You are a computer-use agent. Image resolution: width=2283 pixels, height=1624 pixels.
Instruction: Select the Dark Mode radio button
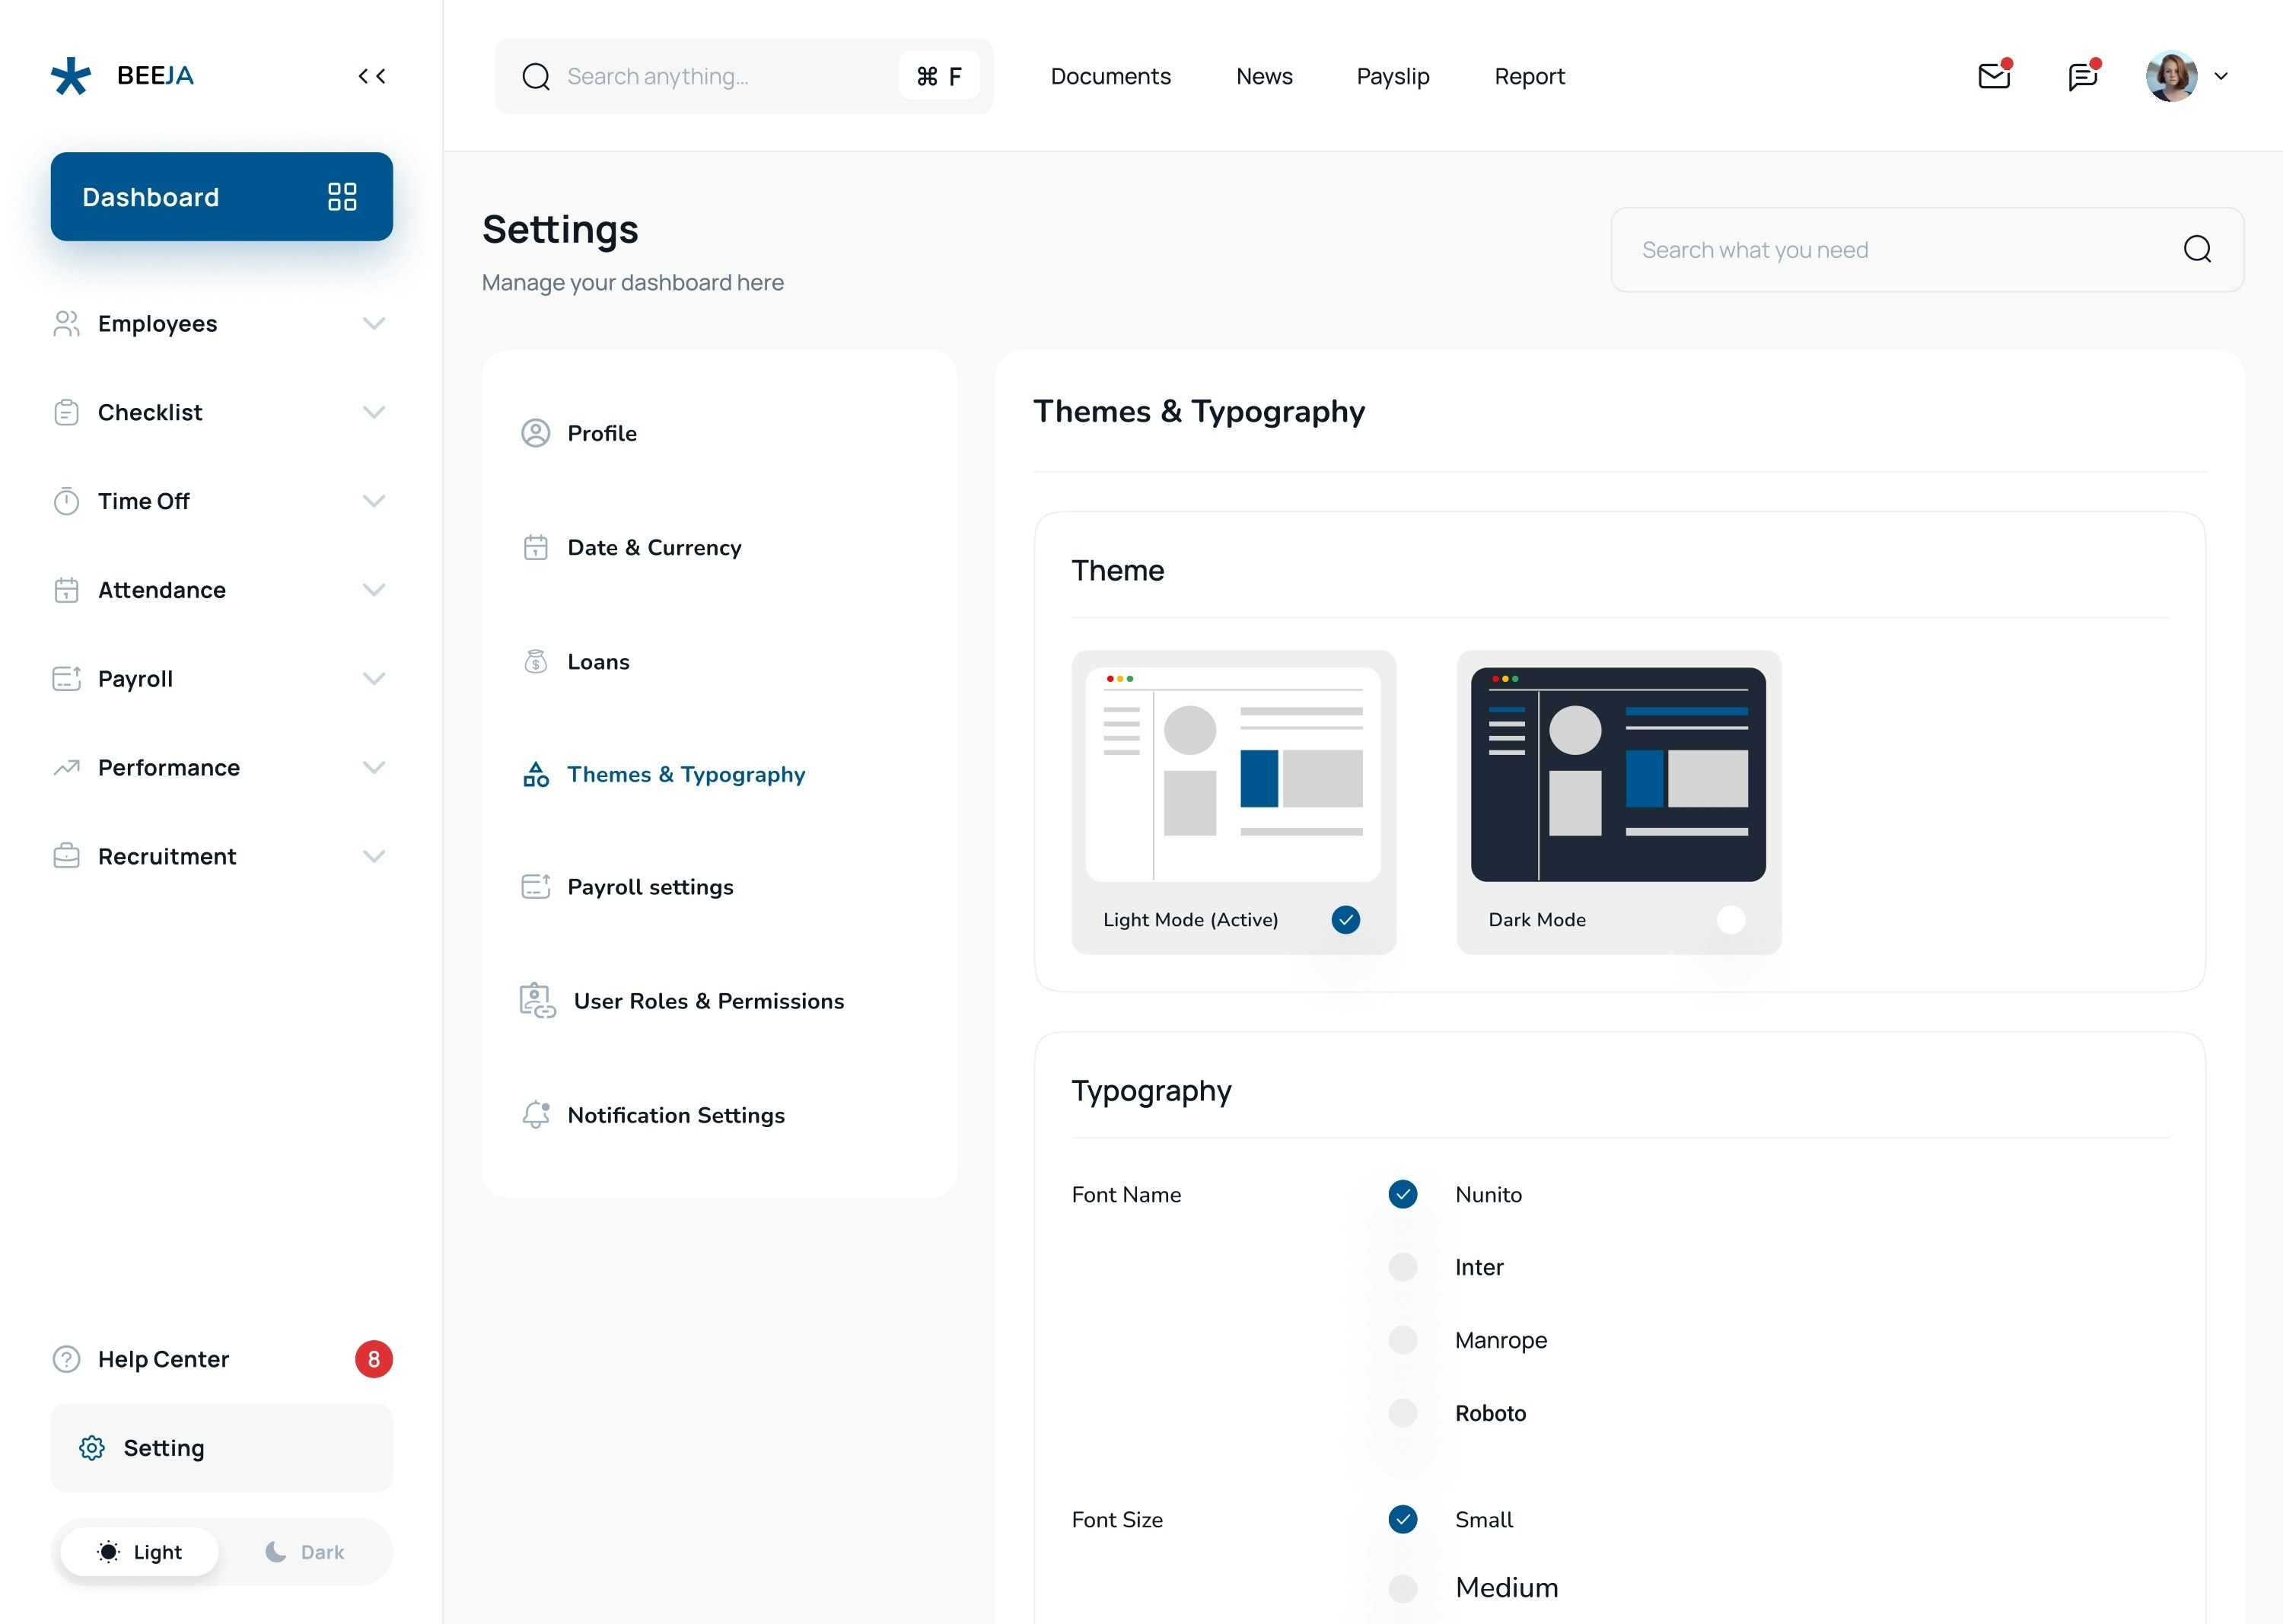pyautogui.click(x=1731, y=919)
